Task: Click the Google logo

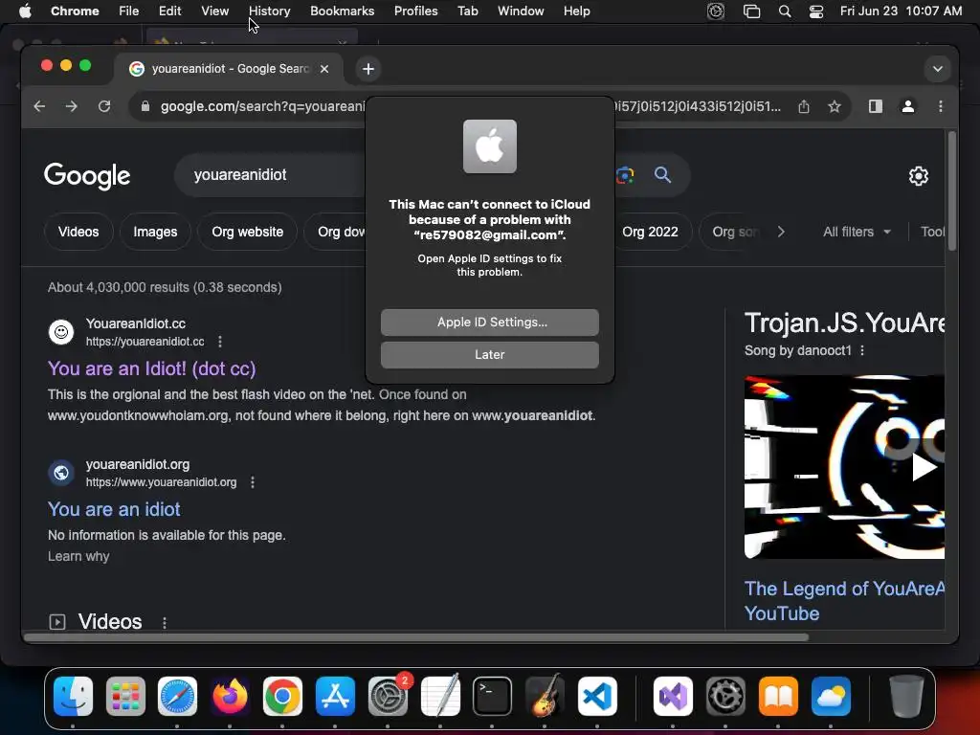Action: 87,176
